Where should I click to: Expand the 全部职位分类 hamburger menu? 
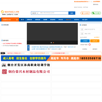tap(17, 20)
